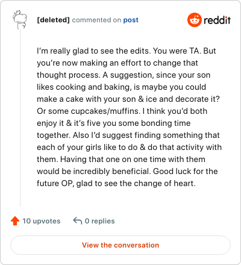The width and height of the screenshot is (241, 265).
Task: Click the "0 replies" label
Action: (100, 221)
